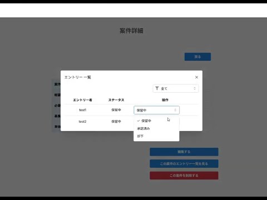
Task: Click the funnel filter icon
Action: 157,88
